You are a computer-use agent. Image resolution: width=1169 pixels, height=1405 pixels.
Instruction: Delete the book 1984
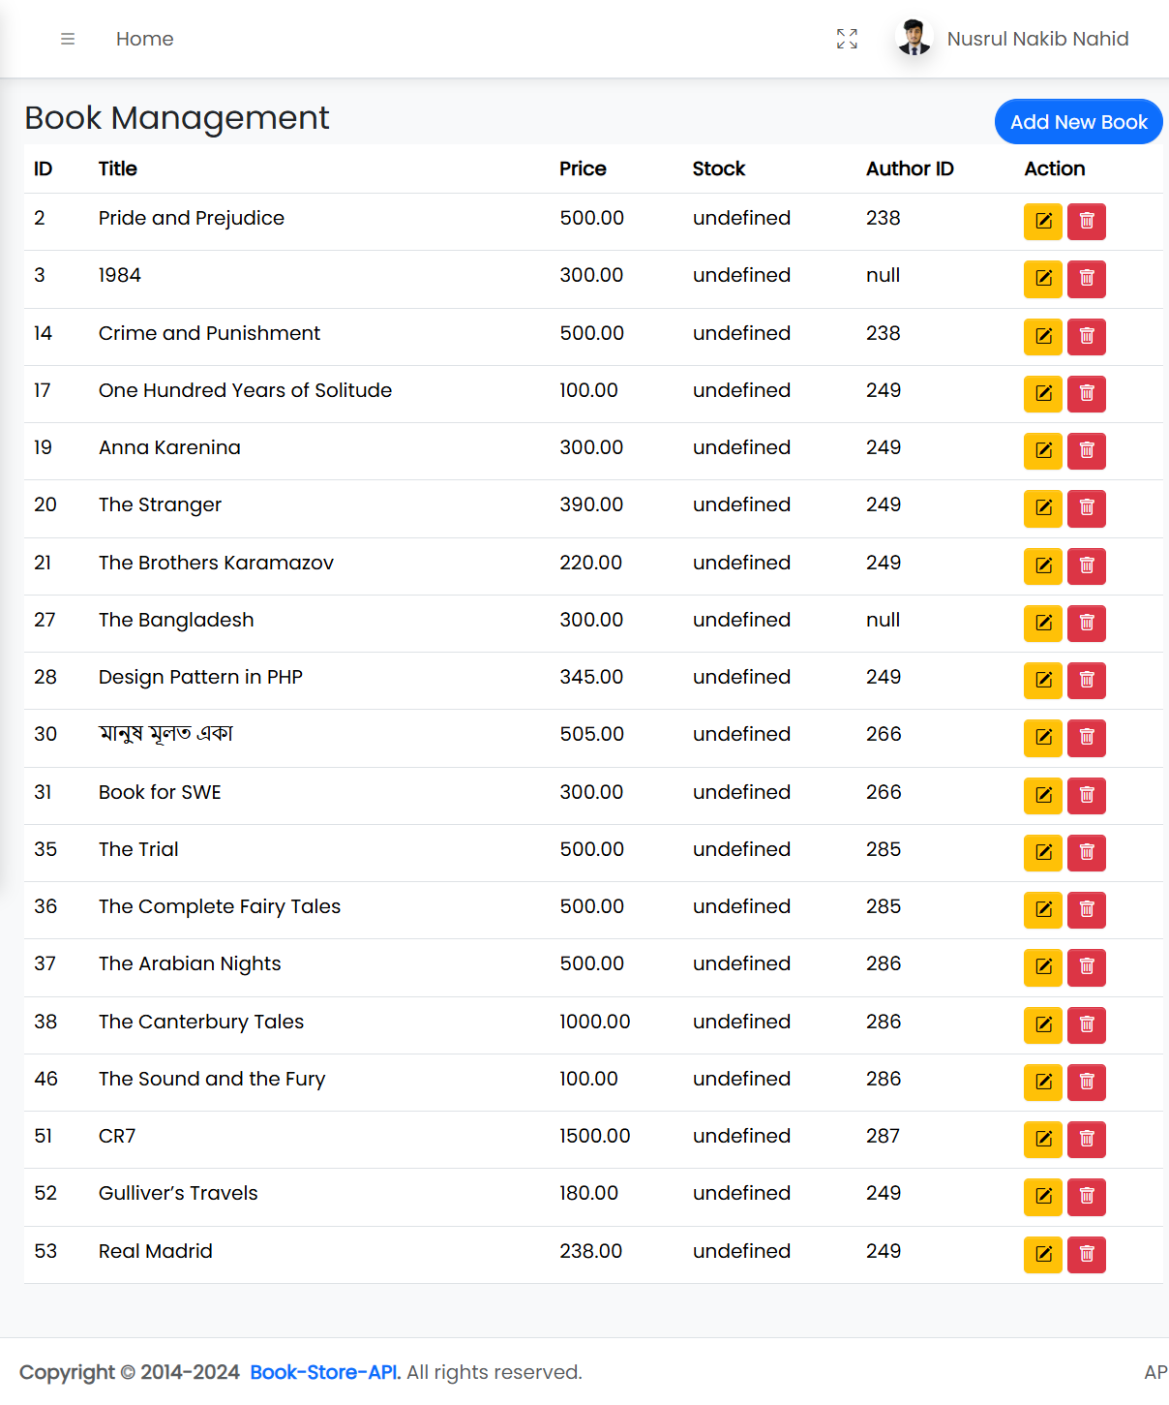[1086, 279]
